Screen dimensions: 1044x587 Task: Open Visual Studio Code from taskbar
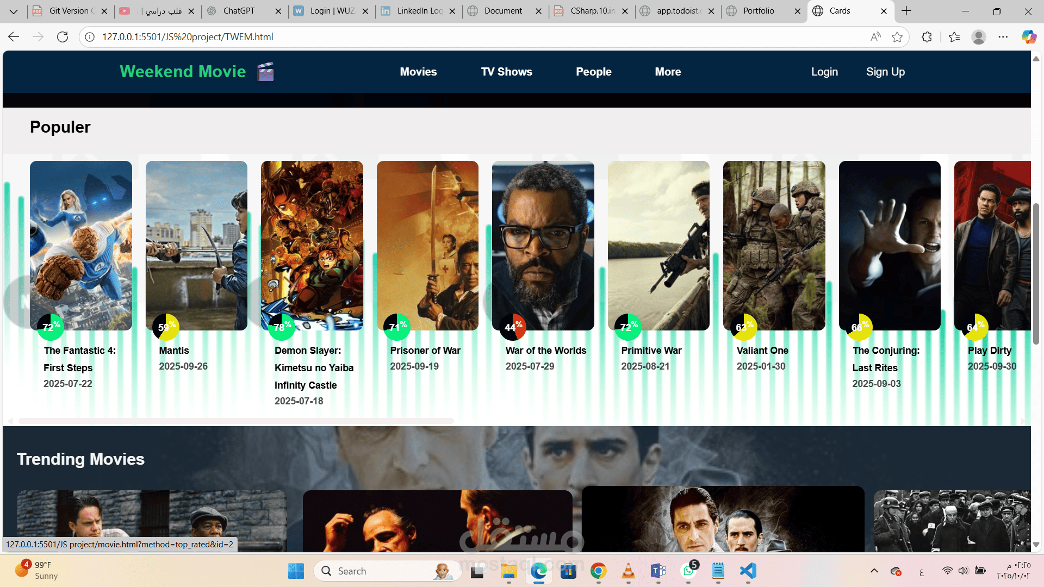tap(748, 571)
